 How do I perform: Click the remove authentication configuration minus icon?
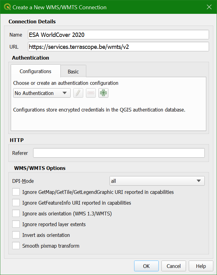tap(91, 93)
